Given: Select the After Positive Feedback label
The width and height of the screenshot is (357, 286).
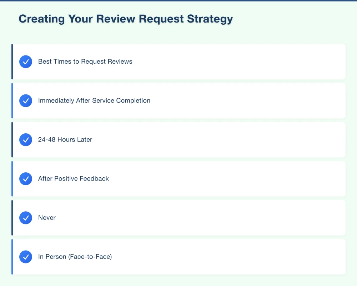Looking at the screenshot, I should pyautogui.click(x=73, y=179).
